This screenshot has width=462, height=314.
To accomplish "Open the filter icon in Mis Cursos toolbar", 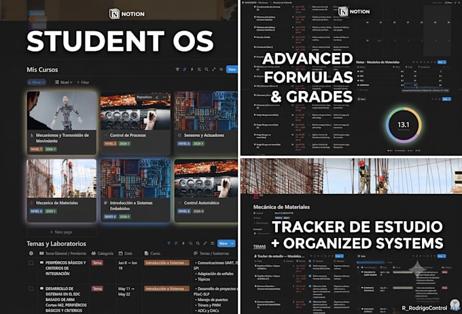I will click(x=177, y=69).
